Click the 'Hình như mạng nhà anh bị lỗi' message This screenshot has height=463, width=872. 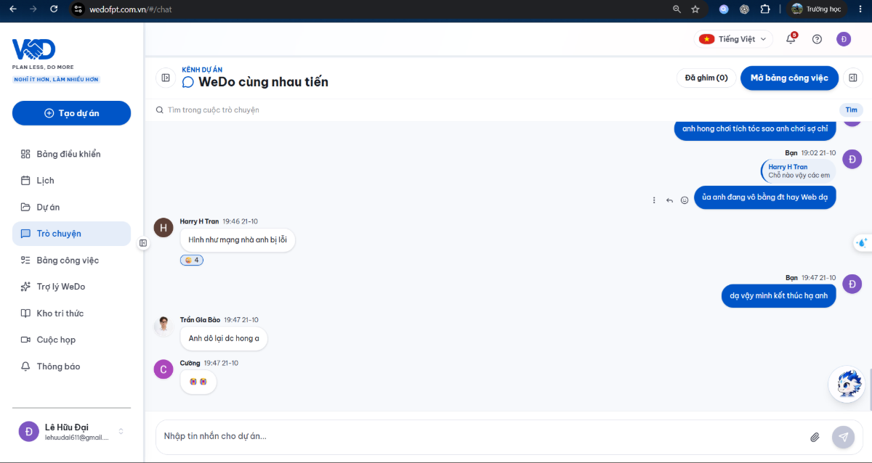pos(238,240)
